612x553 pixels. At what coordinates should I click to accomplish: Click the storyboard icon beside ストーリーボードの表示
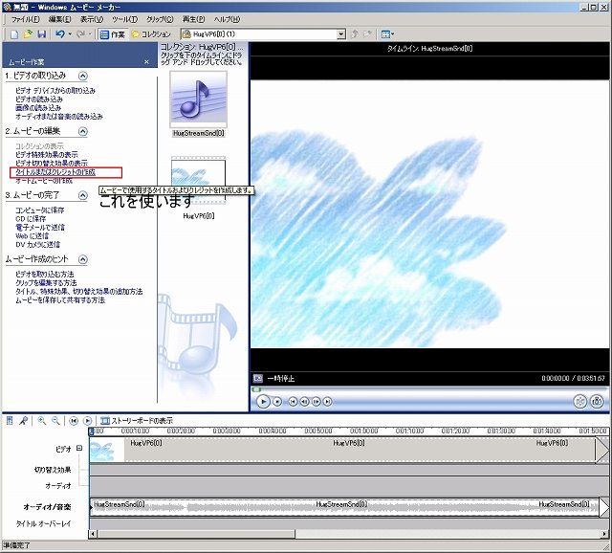(104, 421)
